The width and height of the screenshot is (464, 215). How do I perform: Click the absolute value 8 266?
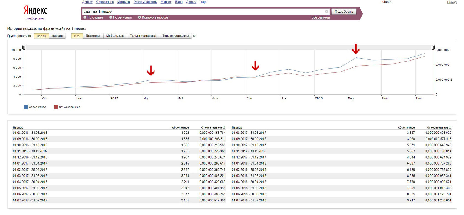pyautogui.click(x=411, y=176)
